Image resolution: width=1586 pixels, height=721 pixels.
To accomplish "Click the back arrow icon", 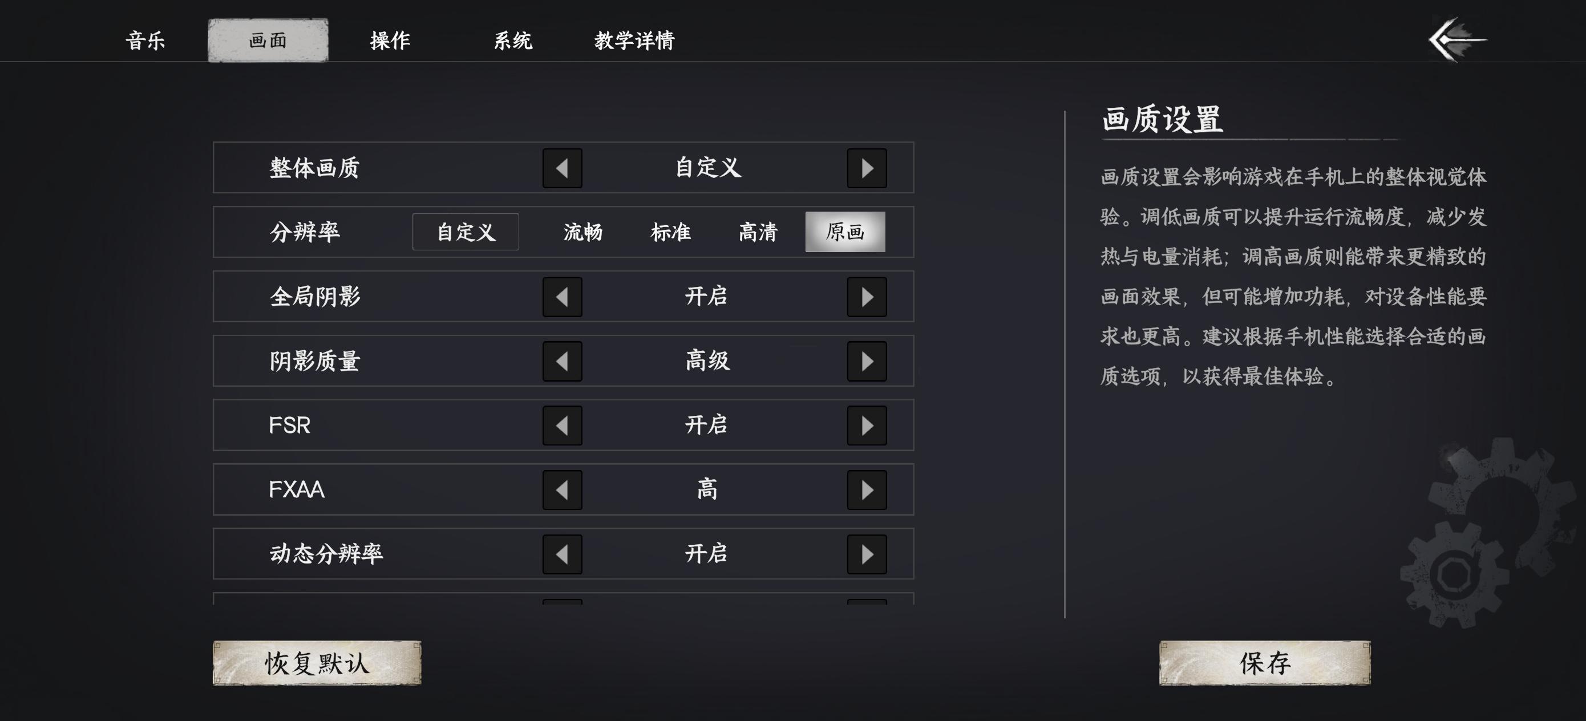I will coord(1456,40).
